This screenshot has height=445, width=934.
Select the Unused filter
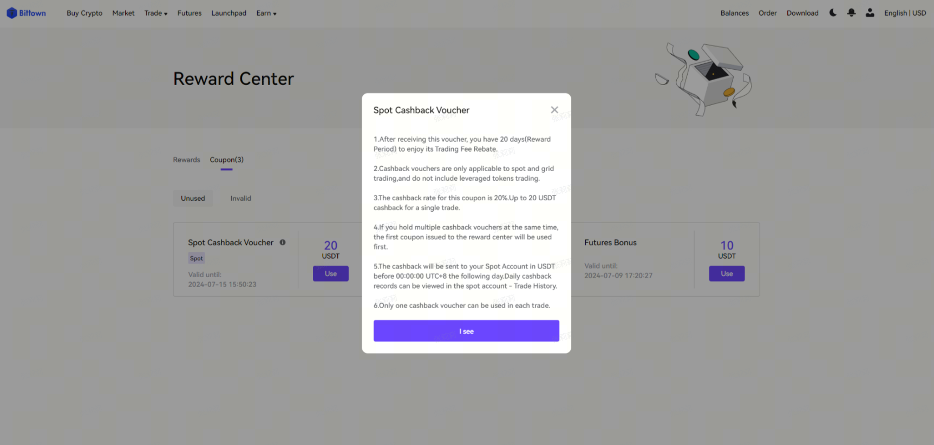[x=193, y=198]
